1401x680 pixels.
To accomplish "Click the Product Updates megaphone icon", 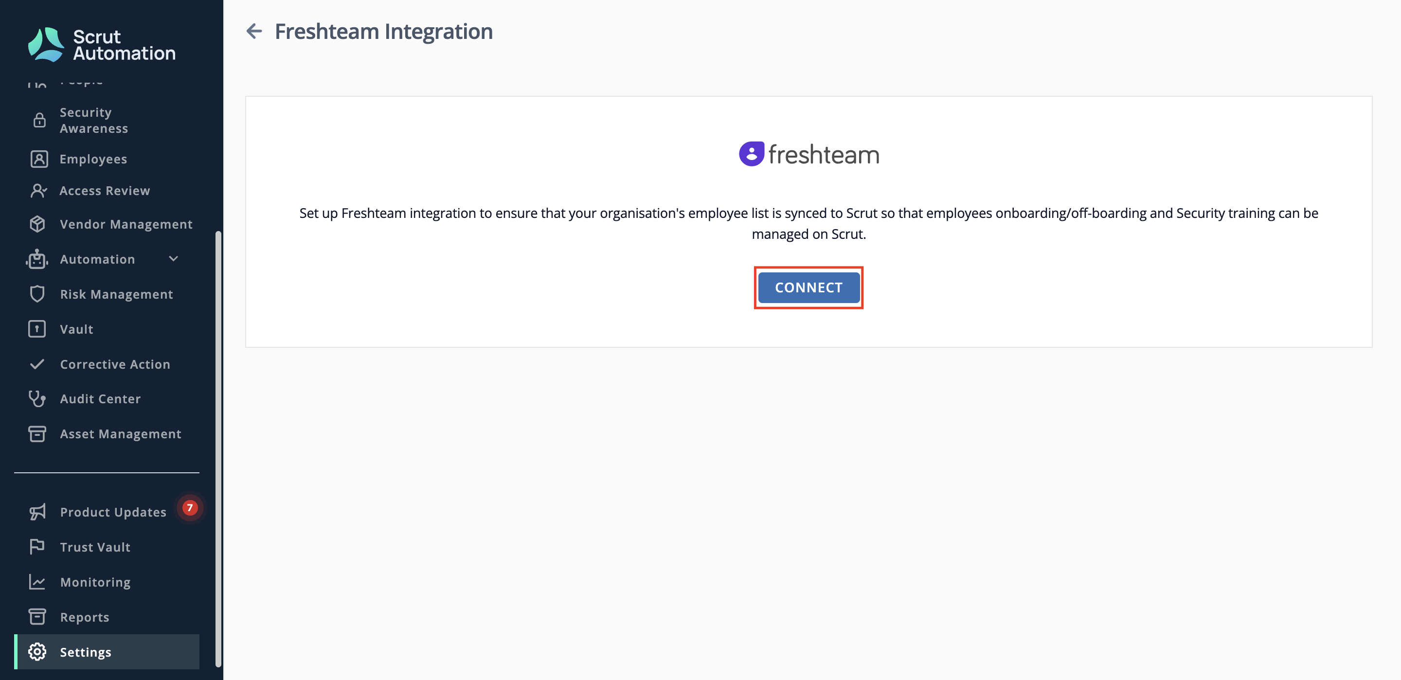I will (37, 512).
